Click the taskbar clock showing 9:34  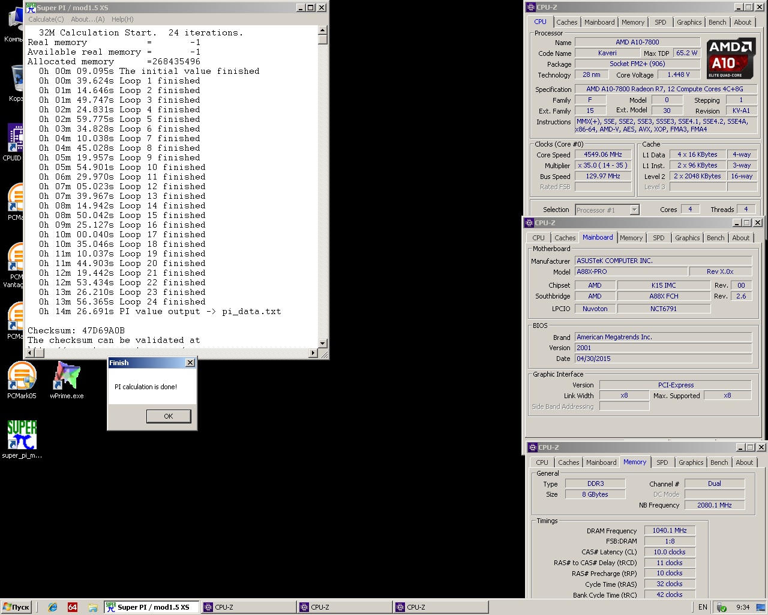[x=743, y=607]
